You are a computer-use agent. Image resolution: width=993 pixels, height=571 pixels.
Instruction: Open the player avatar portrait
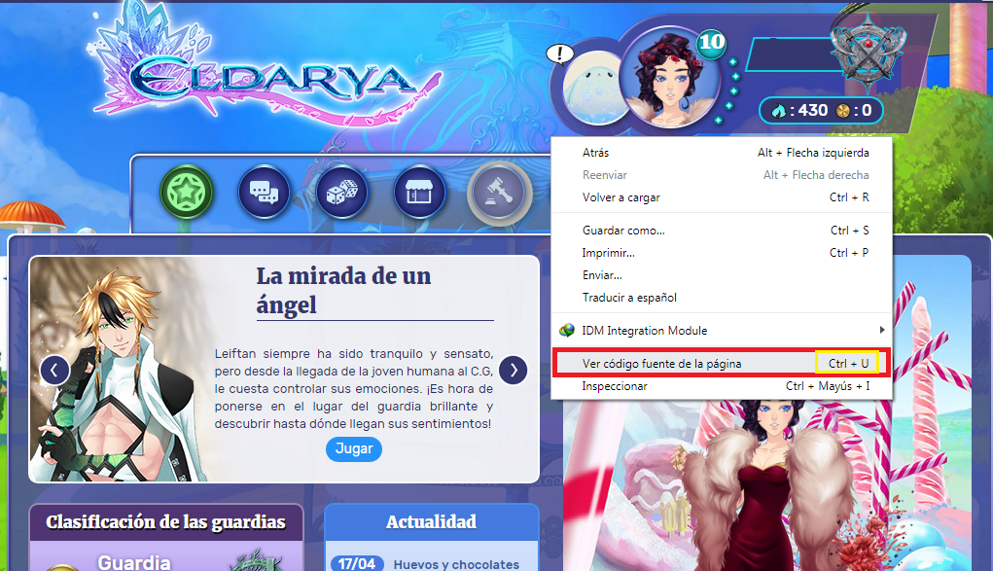[x=669, y=77]
